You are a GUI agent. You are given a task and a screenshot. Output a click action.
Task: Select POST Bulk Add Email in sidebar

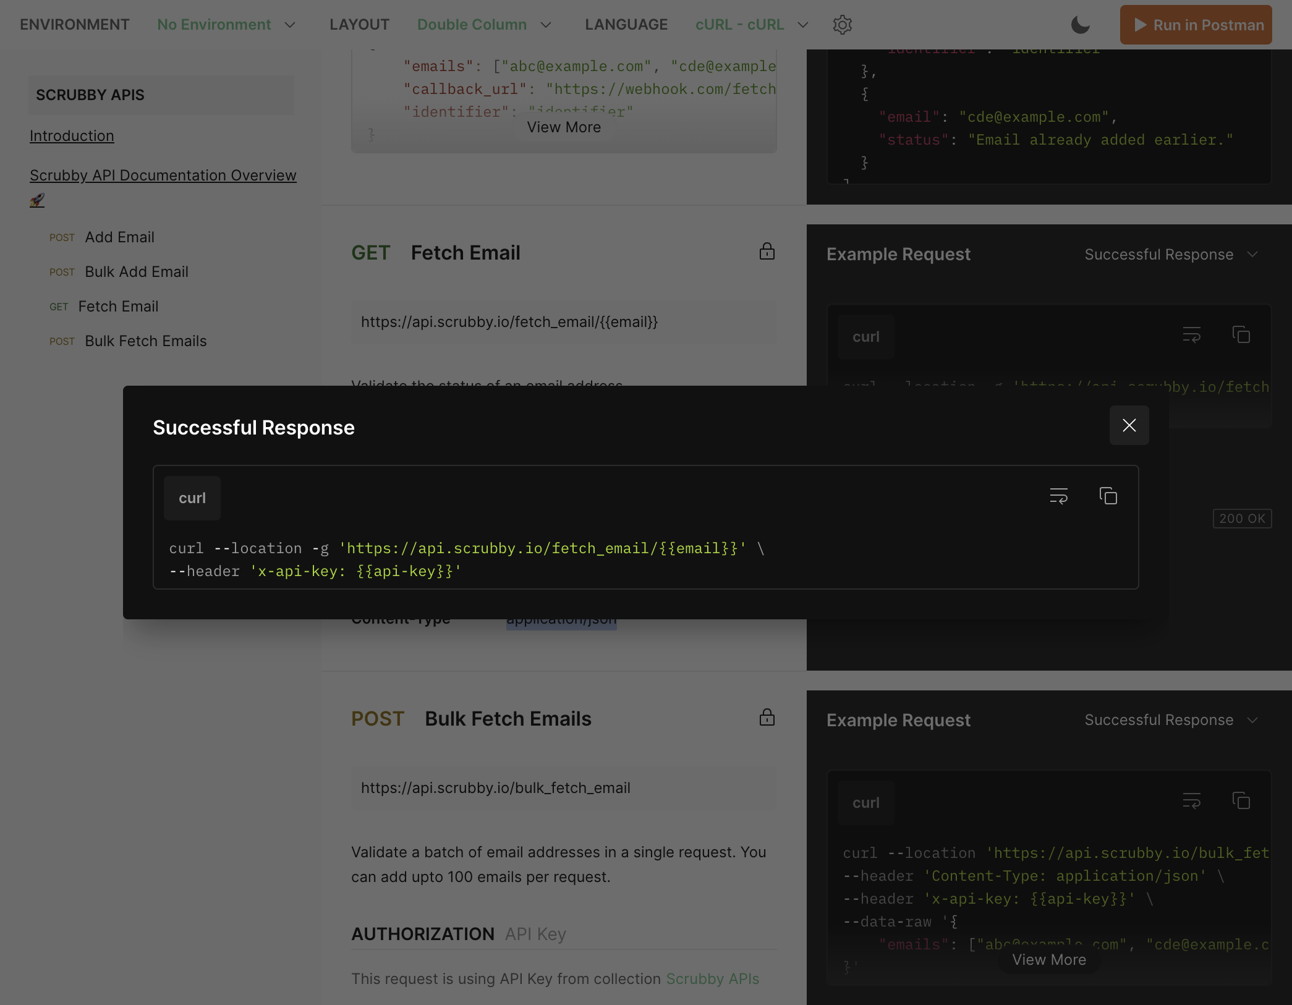click(119, 272)
